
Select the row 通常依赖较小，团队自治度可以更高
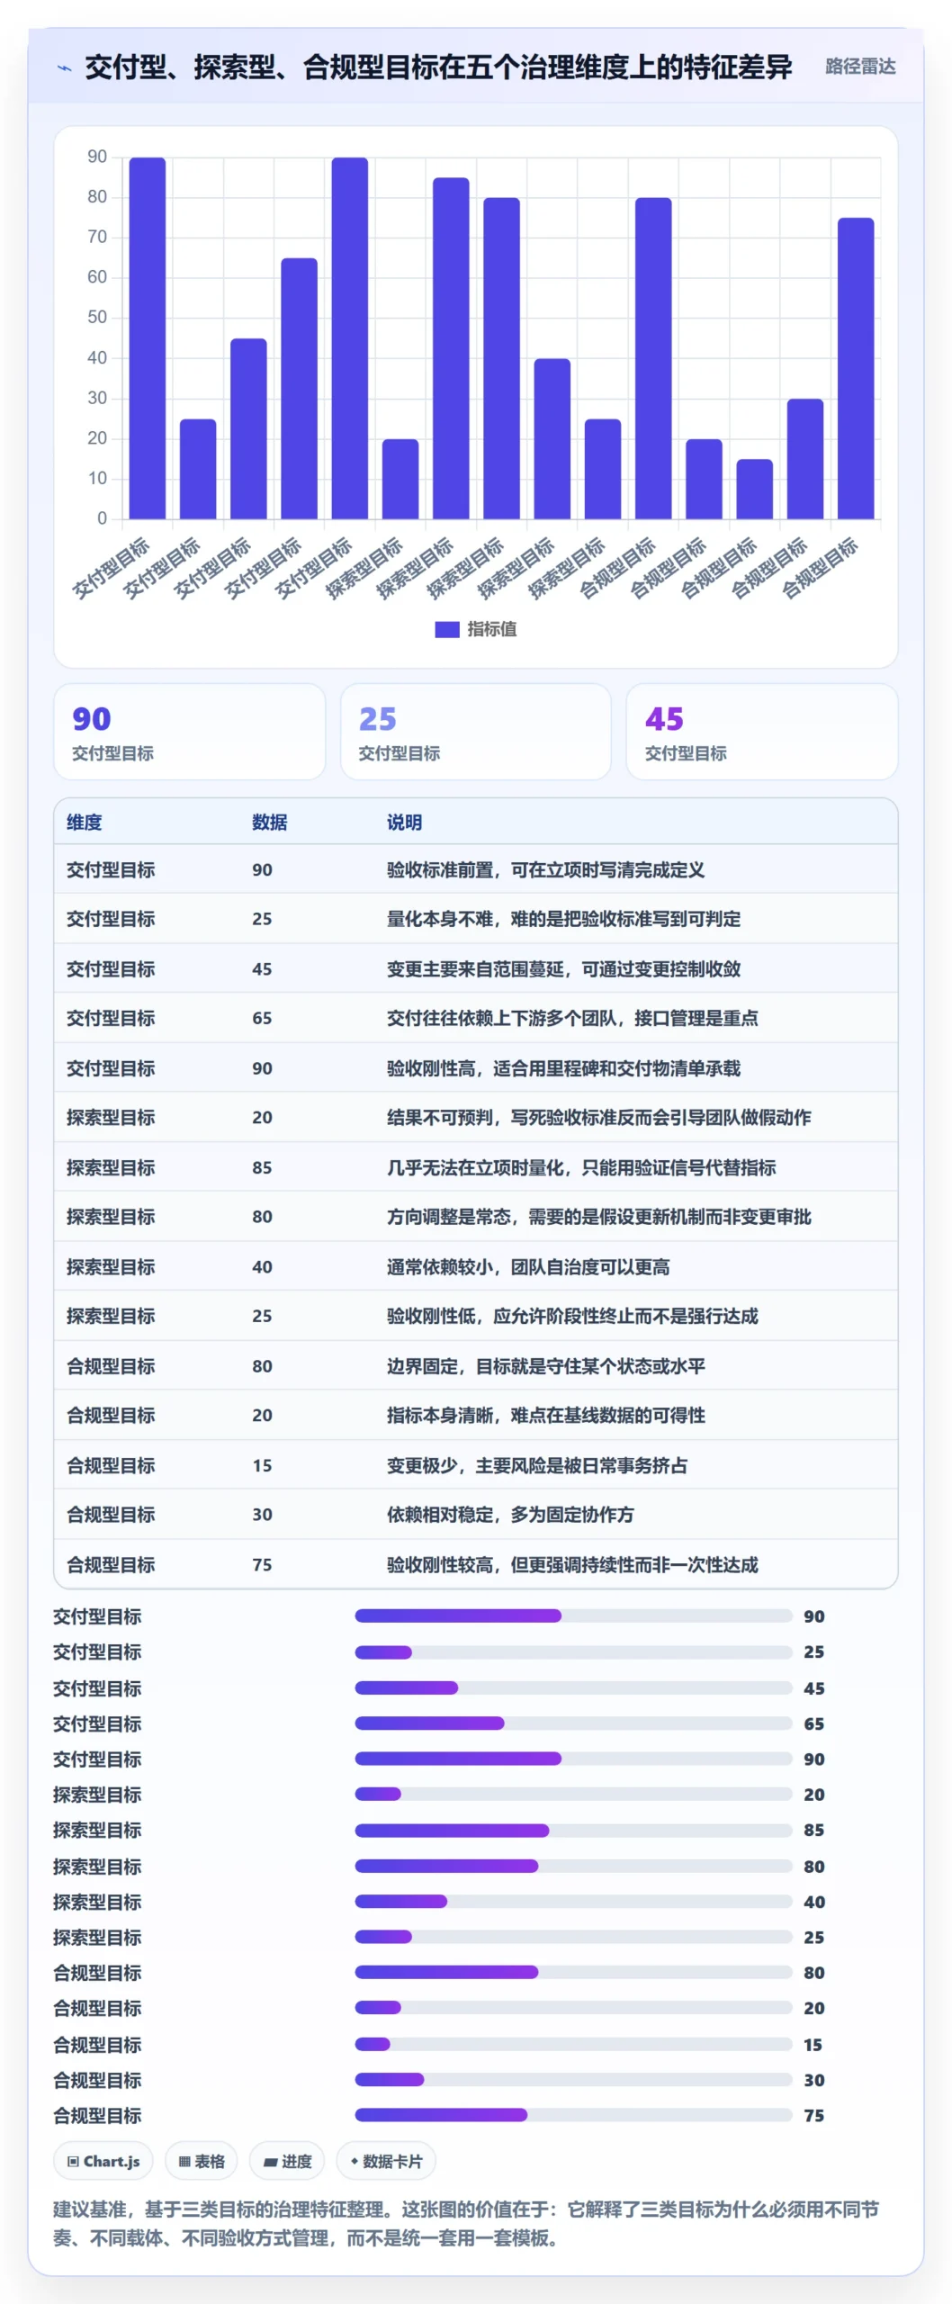click(x=475, y=1266)
